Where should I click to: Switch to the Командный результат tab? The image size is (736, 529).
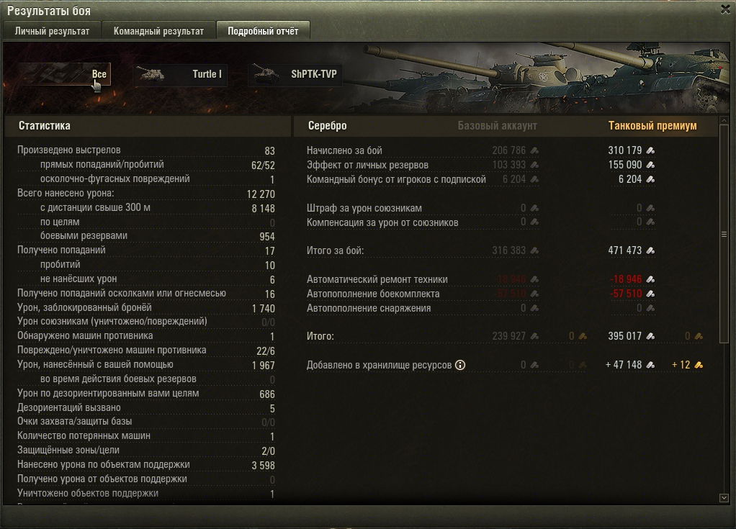tap(158, 31)
